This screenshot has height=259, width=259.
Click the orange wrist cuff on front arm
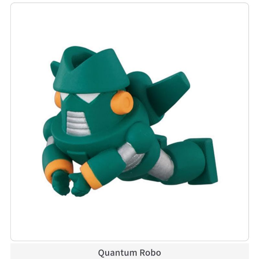click(90, 175)
